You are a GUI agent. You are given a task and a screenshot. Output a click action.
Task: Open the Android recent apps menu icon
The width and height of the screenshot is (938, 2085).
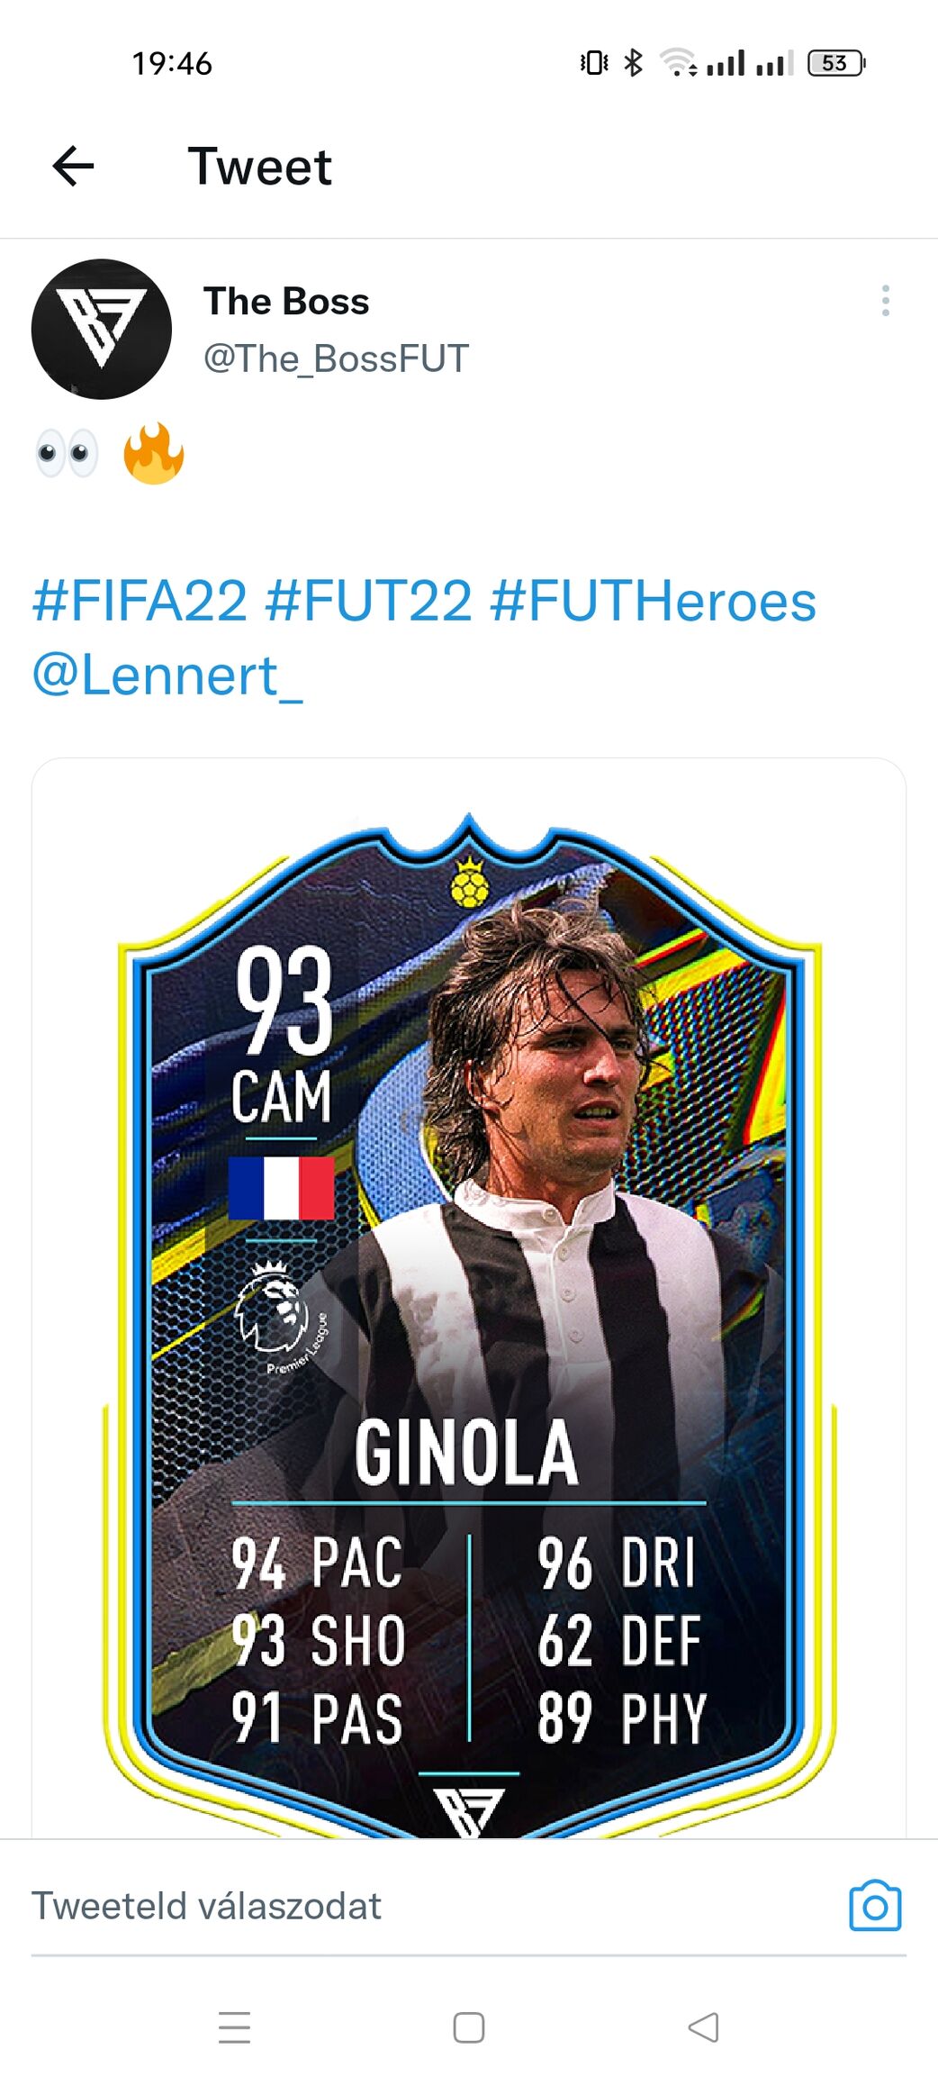click(x=234, y=2026)
